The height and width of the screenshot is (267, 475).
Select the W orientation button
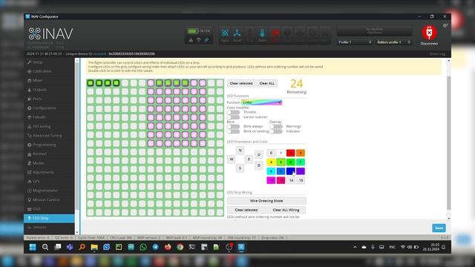[x=231, y=159]
